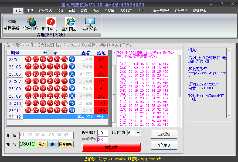Click prediction line (01) 02 04 05 10 13 14
This screenshot has width=238, height=162.
click(x=144, y=64)
